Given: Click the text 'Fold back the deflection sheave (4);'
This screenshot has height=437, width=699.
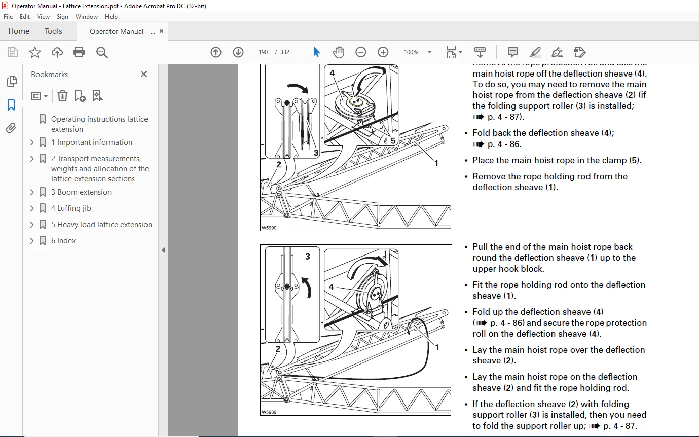Looking at the screenshot, I should tap(543, 133).
